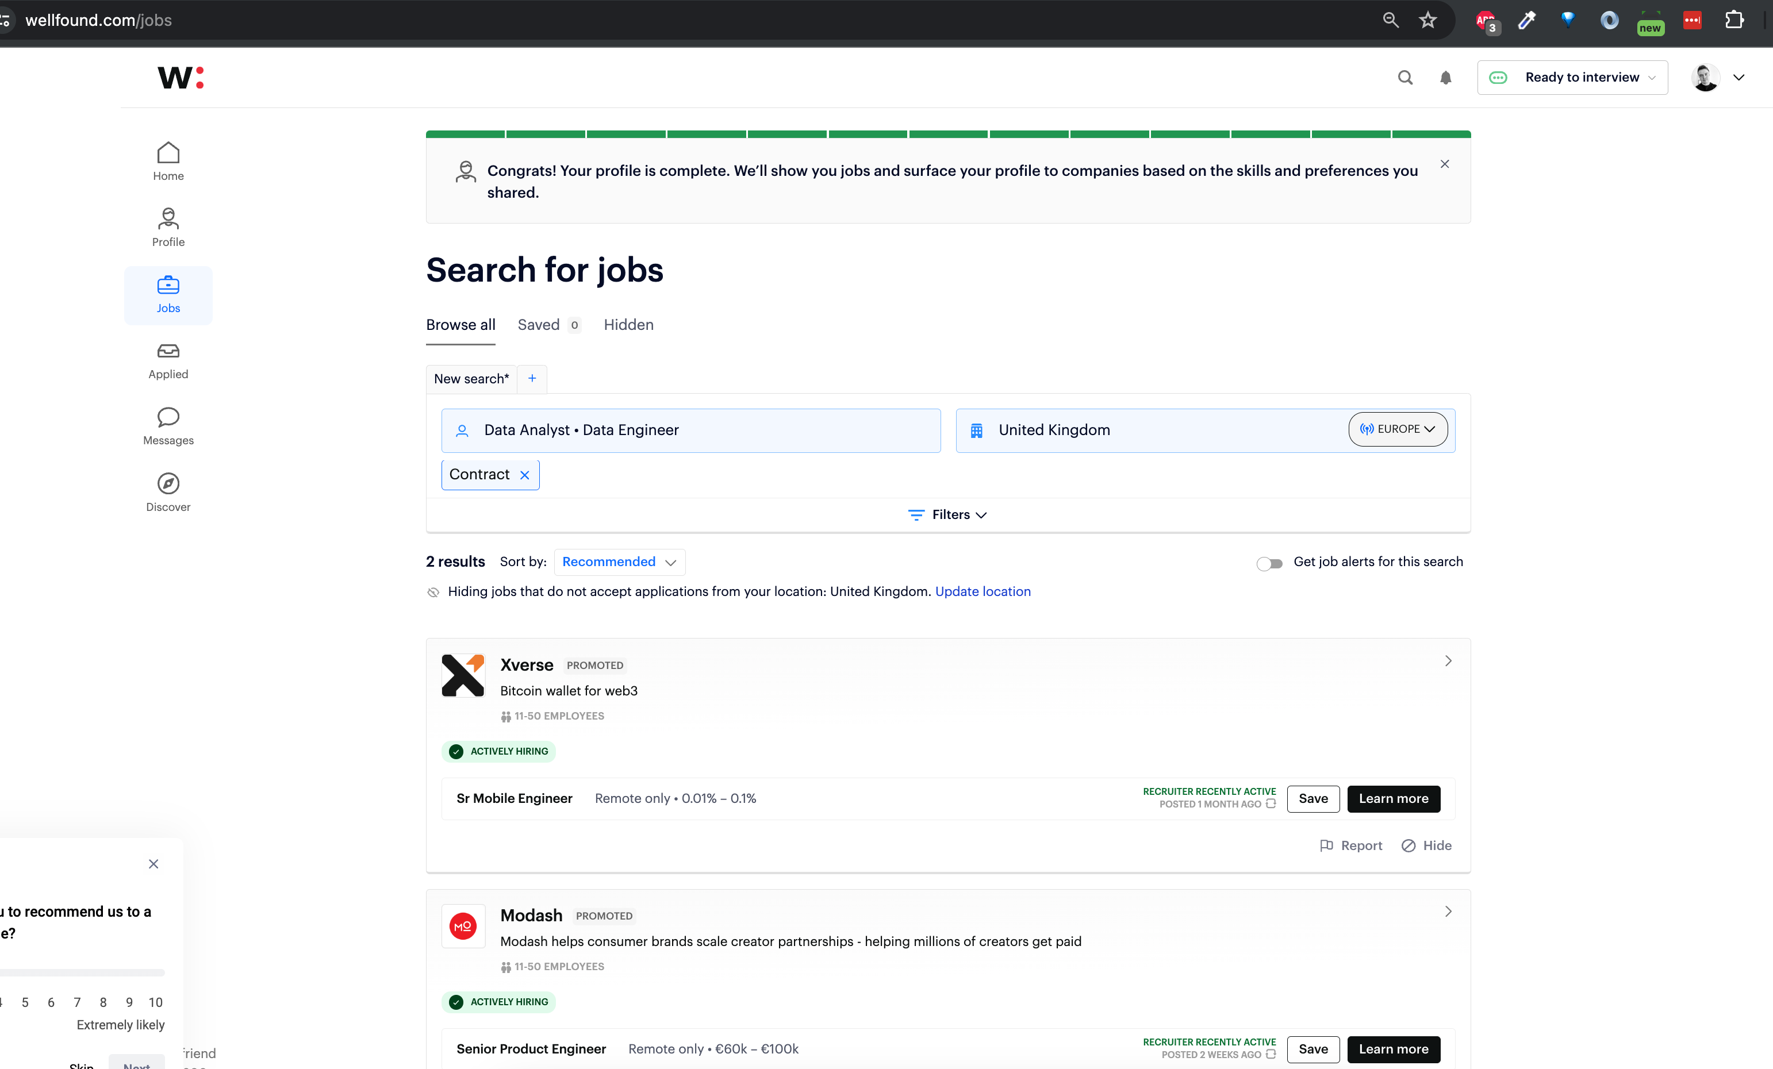Image resolution: width=1773 pixels, height=1069 pixels.
Task: Open notifications bell icon
Action: coord(1445,78)
